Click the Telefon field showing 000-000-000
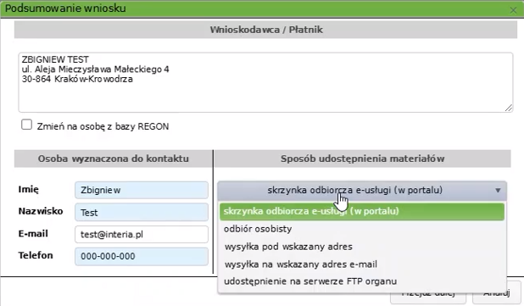The width and height of the screenshot is (524, 306). click(142, 257)
